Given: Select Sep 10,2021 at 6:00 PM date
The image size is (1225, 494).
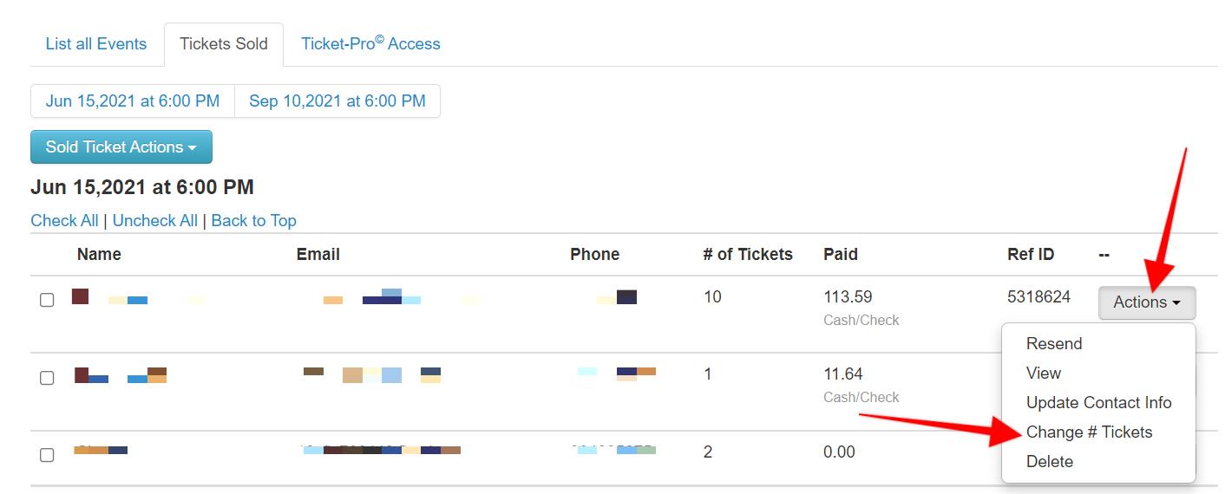Looking at the screenshot, I should (337, 101).
